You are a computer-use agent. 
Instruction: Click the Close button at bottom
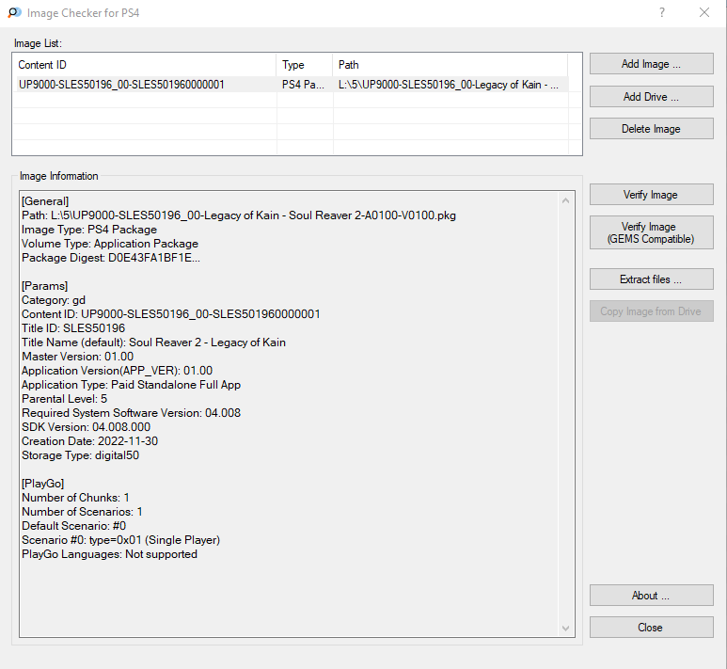tap(652, 628)
